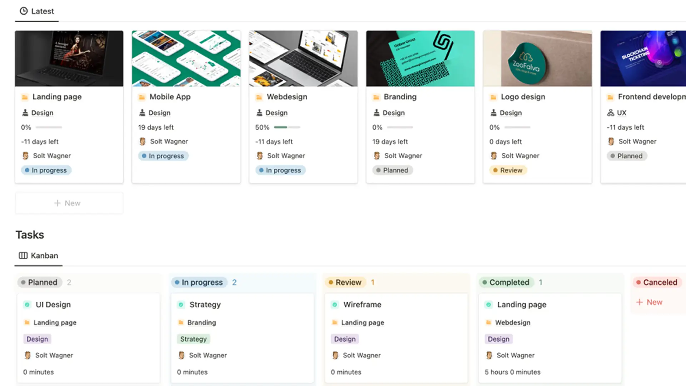Open the UI Design task title

tap(53, 305)
